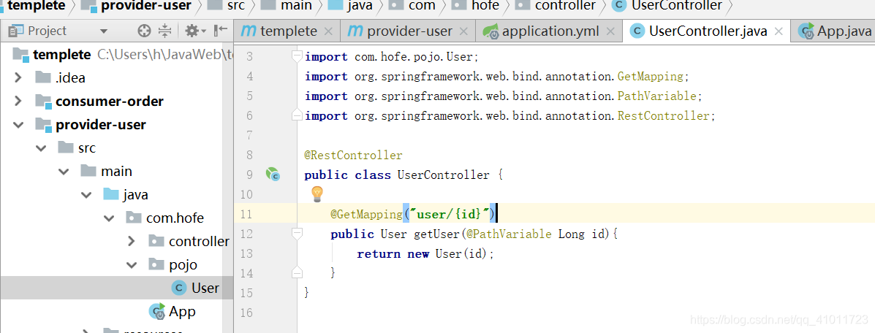Close the UserController.java editor tab
Viewport: 875px width, 333px height.
click(779, 32)
